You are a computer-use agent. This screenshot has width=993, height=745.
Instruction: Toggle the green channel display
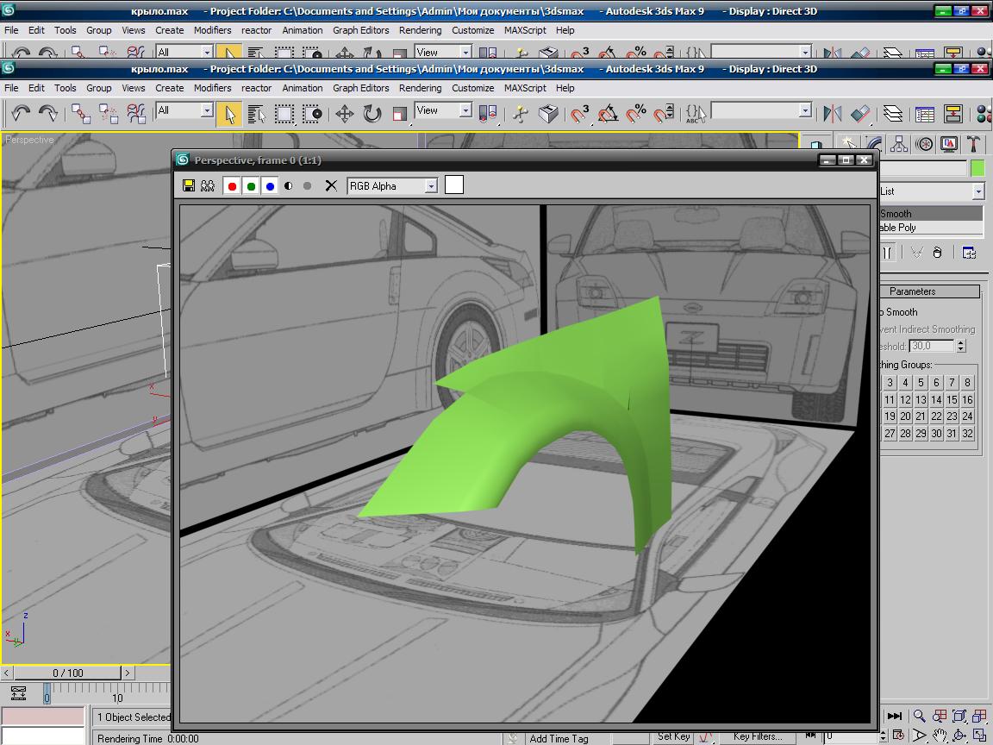pos(251,185)
